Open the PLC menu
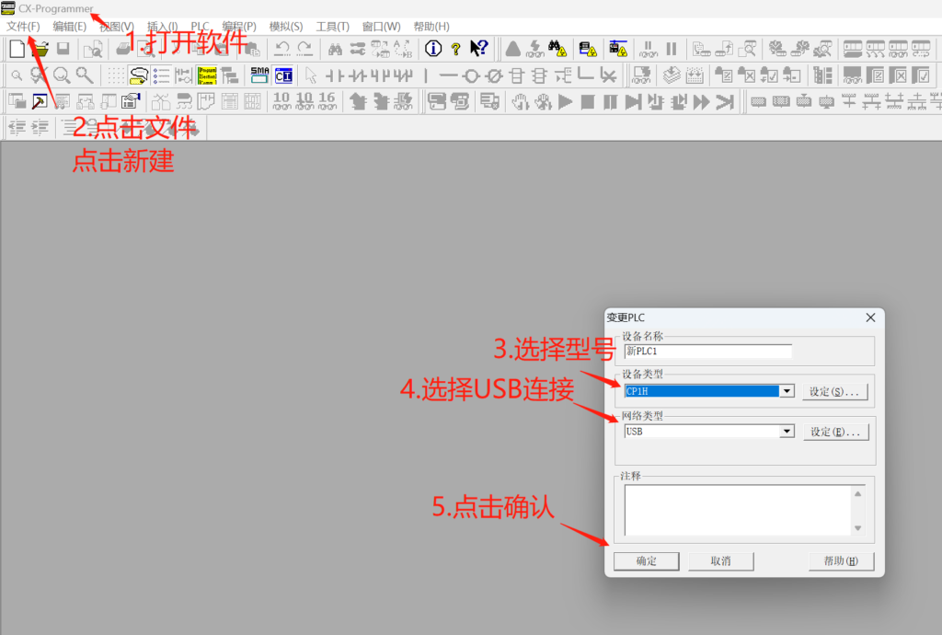The height and width of the screenshot is (635, 942). [200, 27]
